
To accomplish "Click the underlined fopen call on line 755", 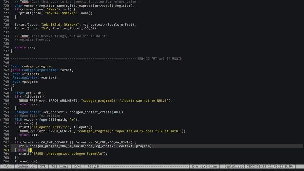I will [44, 120].
